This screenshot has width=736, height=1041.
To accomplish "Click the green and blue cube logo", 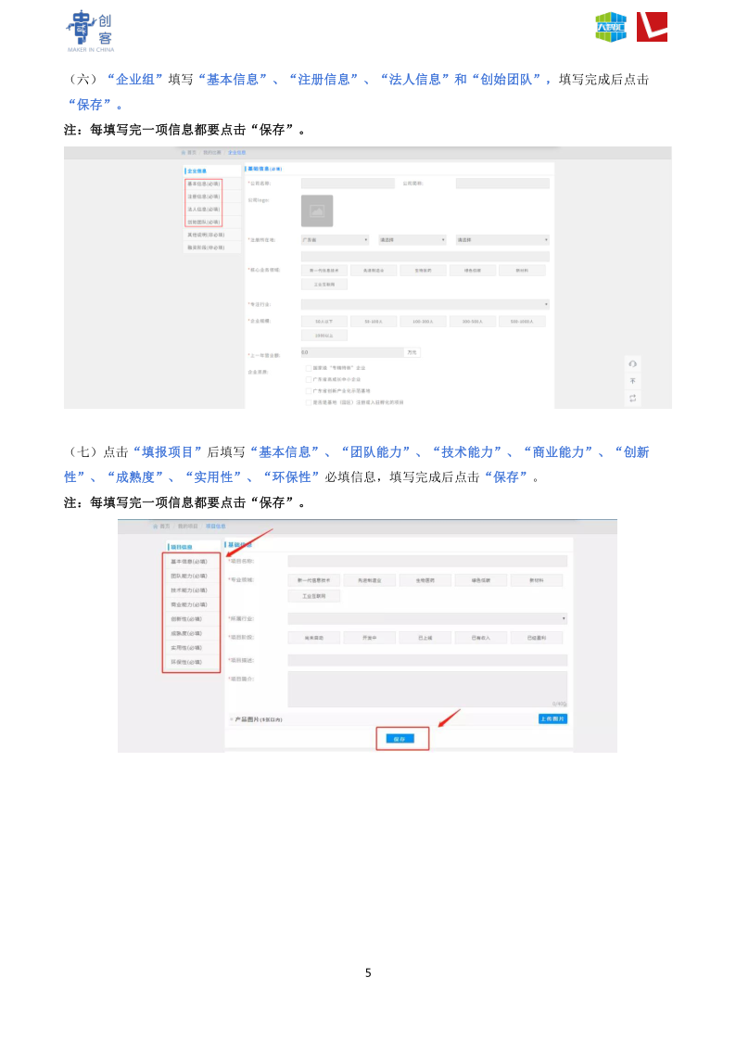I will click(610, 27).
